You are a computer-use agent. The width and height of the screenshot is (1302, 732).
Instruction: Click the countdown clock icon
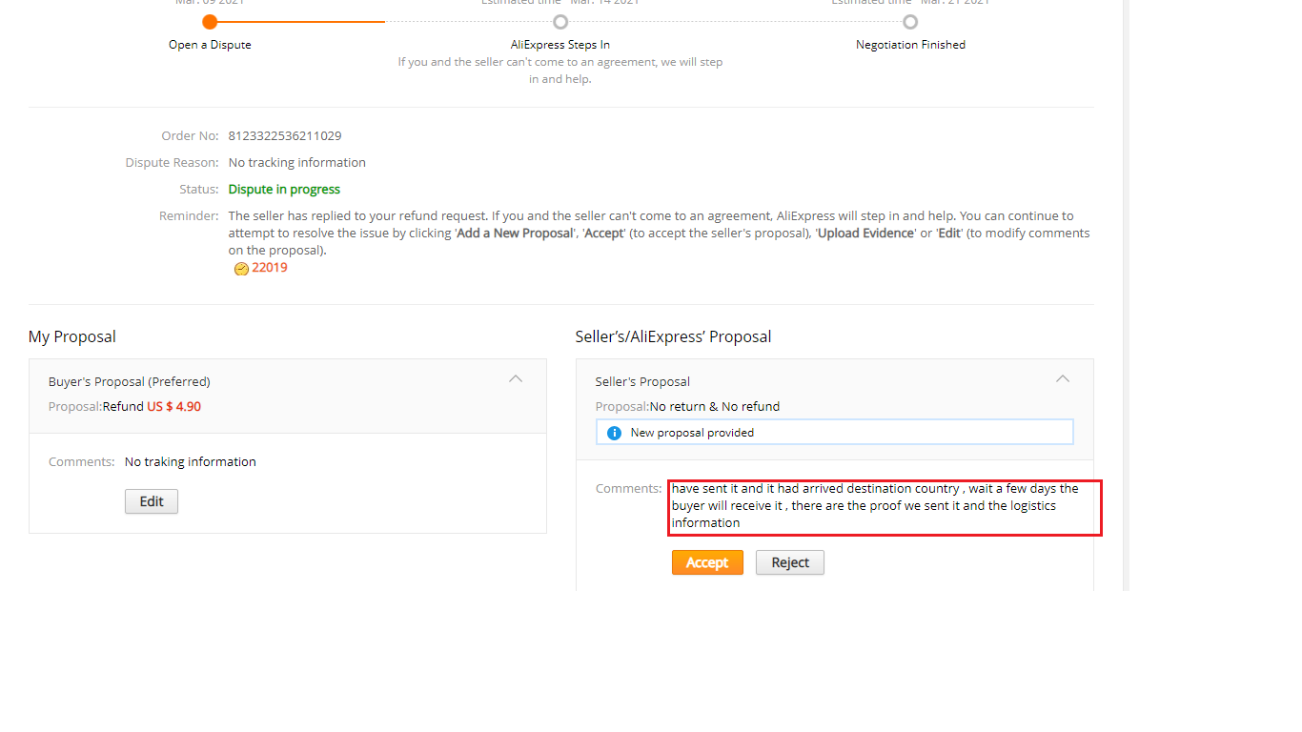coord(241,269)
